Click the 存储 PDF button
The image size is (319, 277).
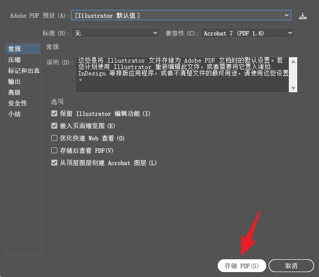(241, 266)
